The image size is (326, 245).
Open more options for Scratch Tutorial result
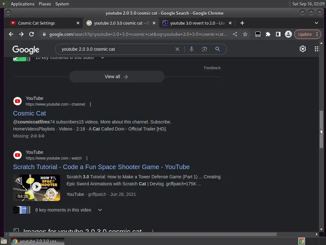87,158
